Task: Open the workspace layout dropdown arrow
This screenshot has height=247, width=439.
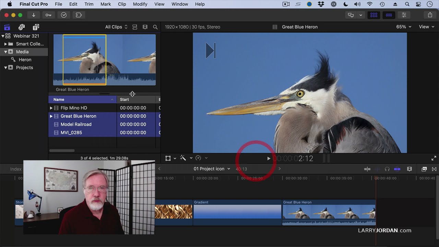Action: tap(360, 15)
